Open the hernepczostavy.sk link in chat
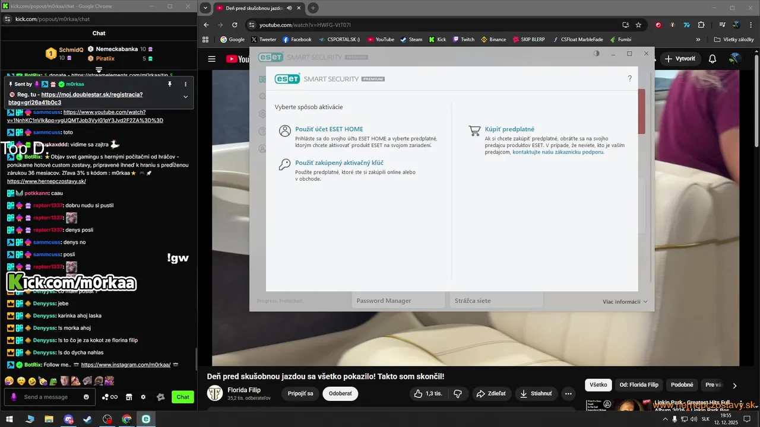The height and width of the screenshot is (427, 760). (46, 181)
